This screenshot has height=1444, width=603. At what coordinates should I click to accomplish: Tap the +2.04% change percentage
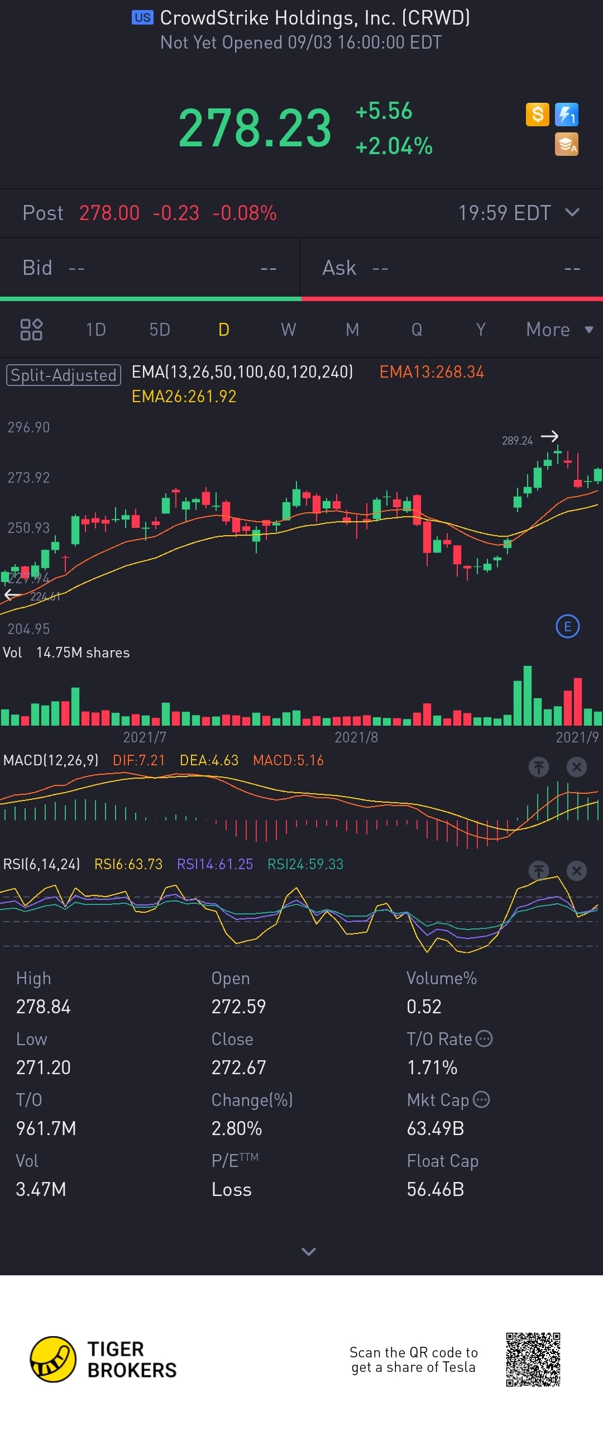394,146
